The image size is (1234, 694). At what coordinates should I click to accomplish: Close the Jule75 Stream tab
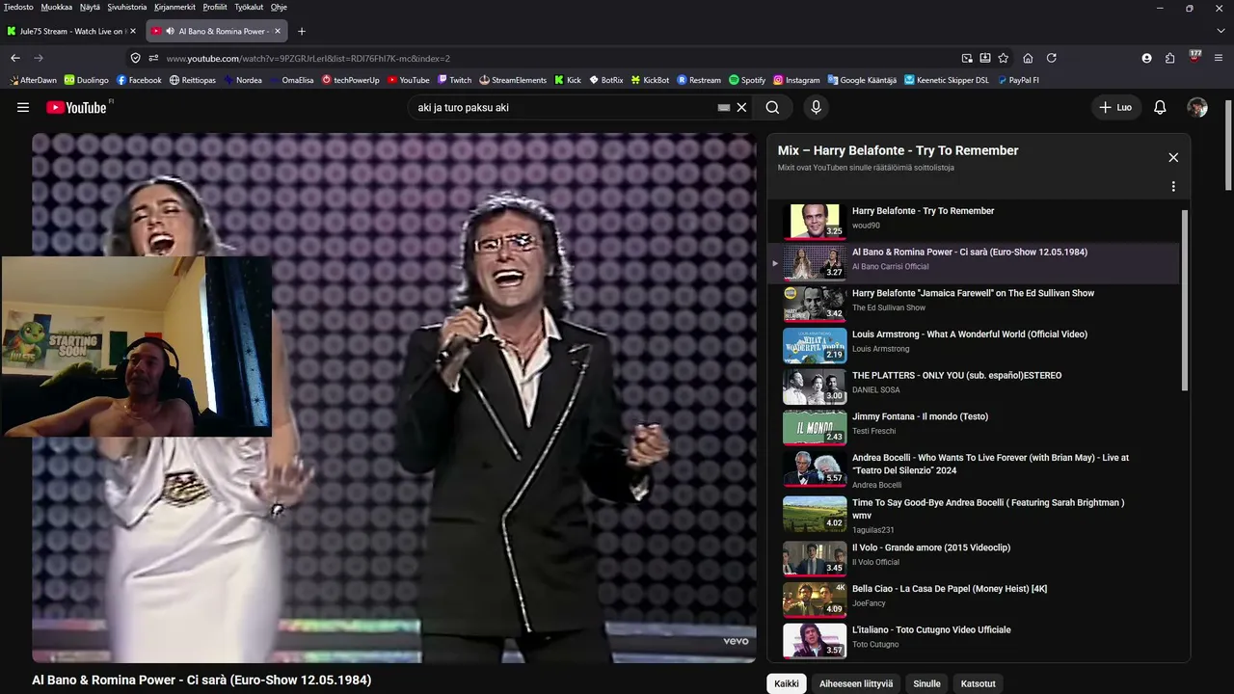click(133, 31)
